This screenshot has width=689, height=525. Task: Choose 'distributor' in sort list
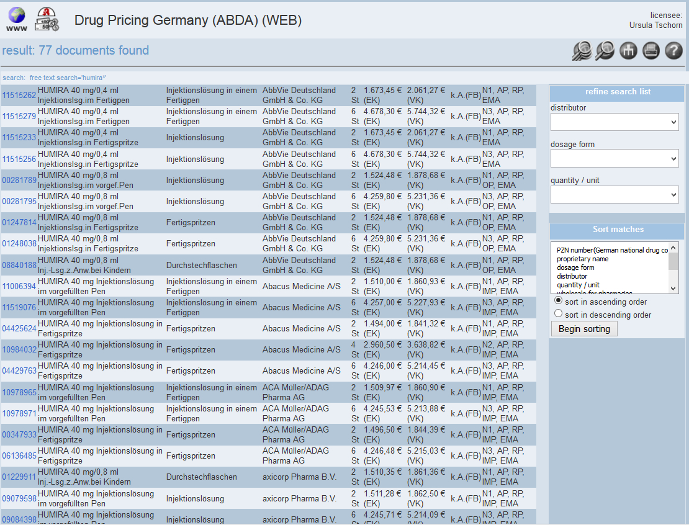click(x=572, y=276)
